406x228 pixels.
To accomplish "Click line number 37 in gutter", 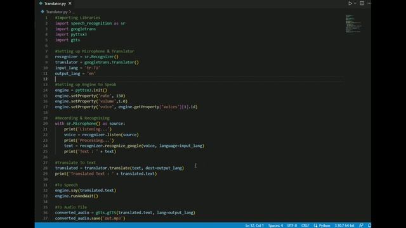I will click(45, 218).
